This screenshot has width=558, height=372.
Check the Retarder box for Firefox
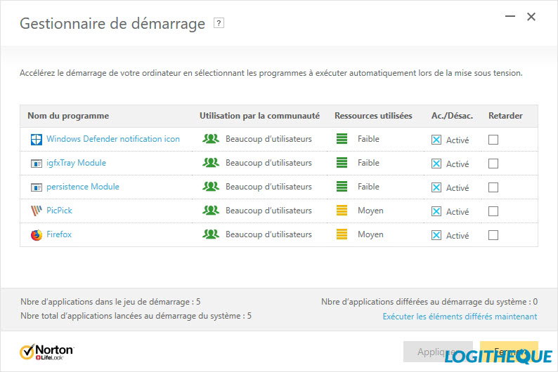coord(493,235)
